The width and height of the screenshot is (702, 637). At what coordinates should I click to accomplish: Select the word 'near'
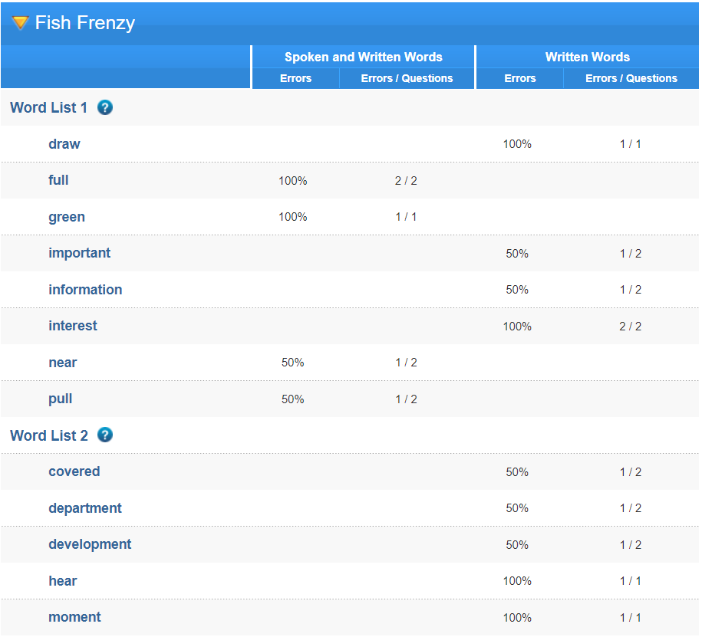63,363
